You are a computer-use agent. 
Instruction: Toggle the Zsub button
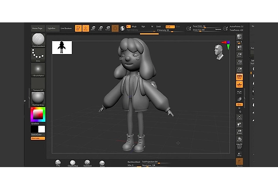(x=170, y=27)
